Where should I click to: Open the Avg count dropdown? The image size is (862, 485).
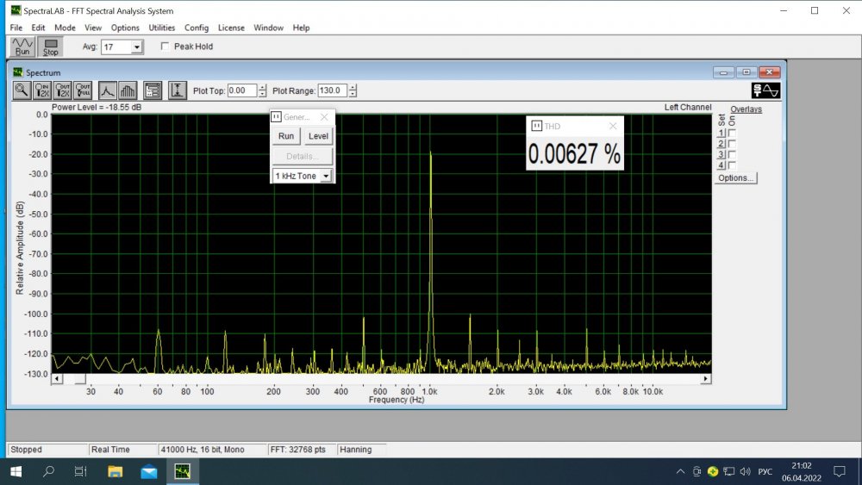[x=136, y=47]
